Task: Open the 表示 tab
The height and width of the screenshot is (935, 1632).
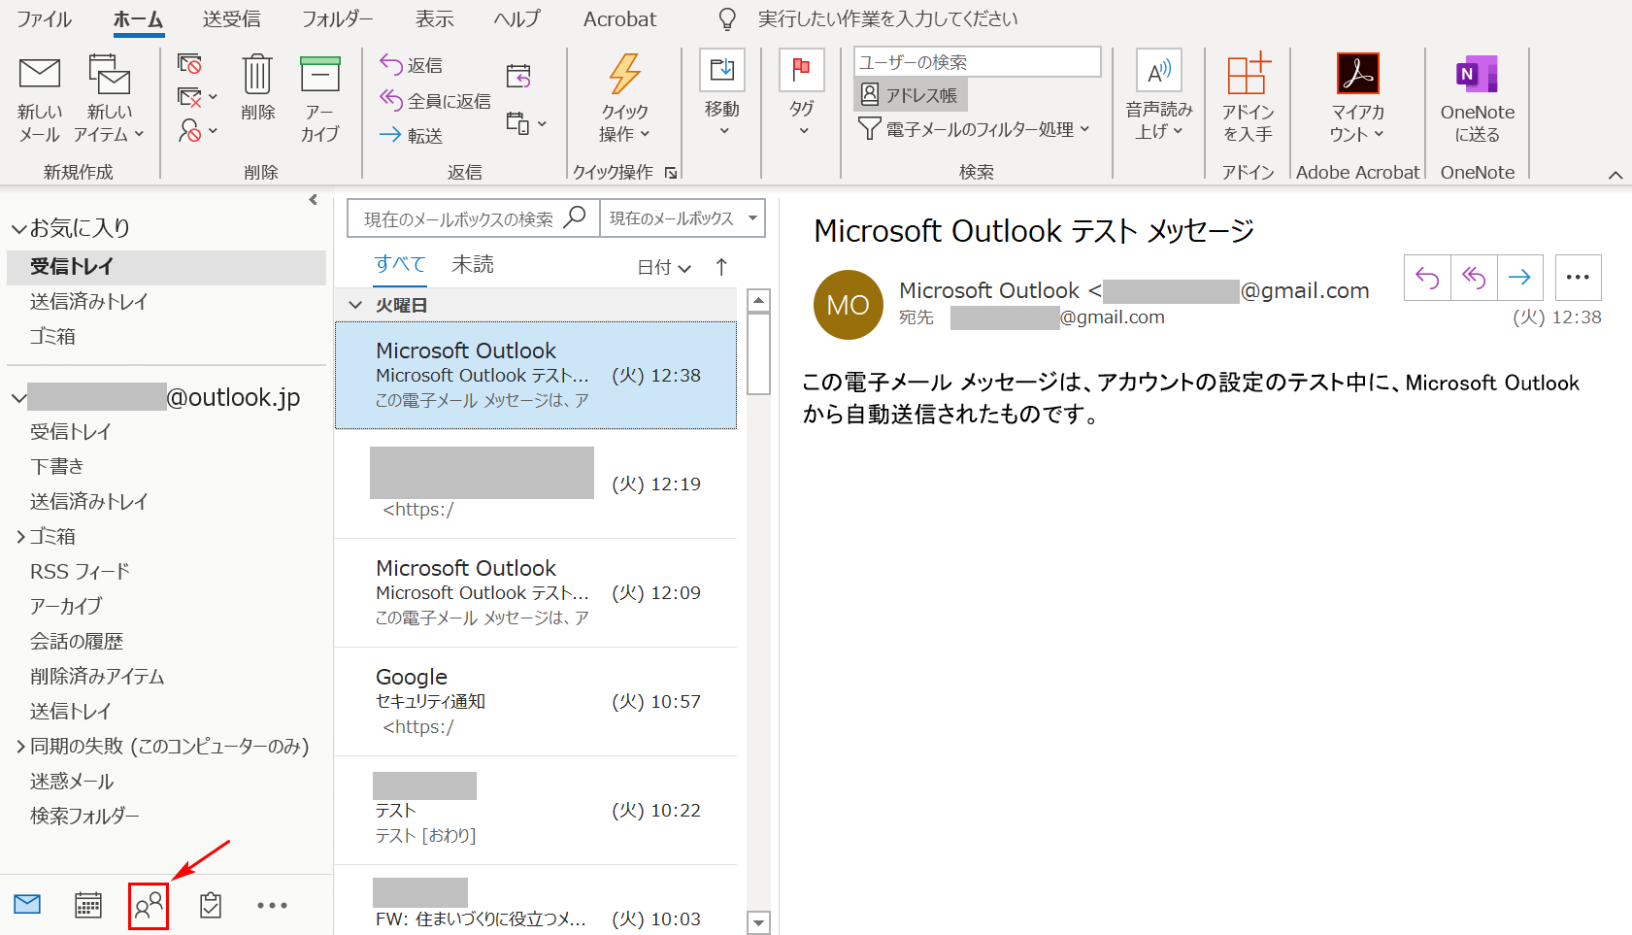Action: (x=435, y=19)
